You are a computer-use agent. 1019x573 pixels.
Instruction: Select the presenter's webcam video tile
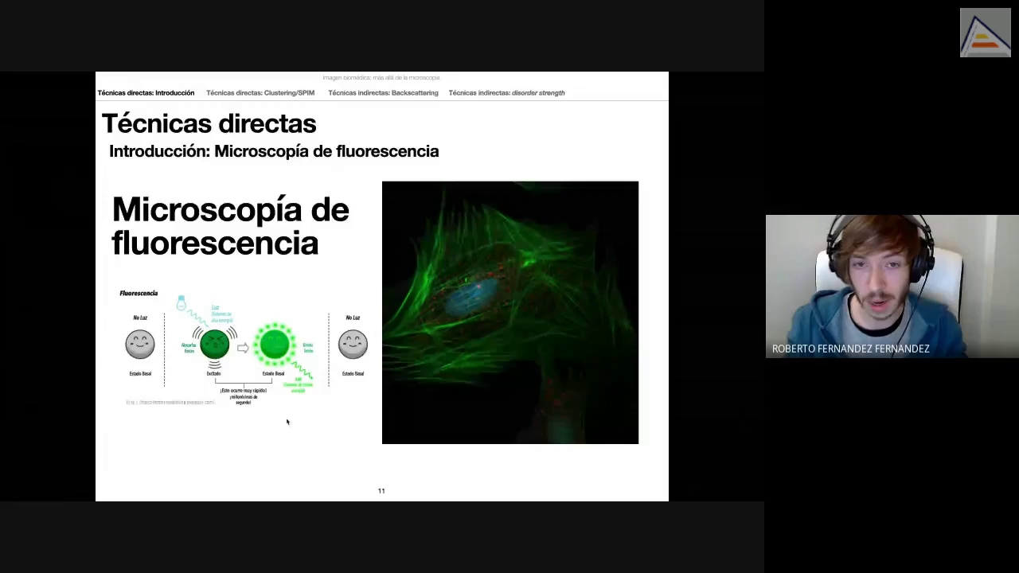(x=892, y=279)
